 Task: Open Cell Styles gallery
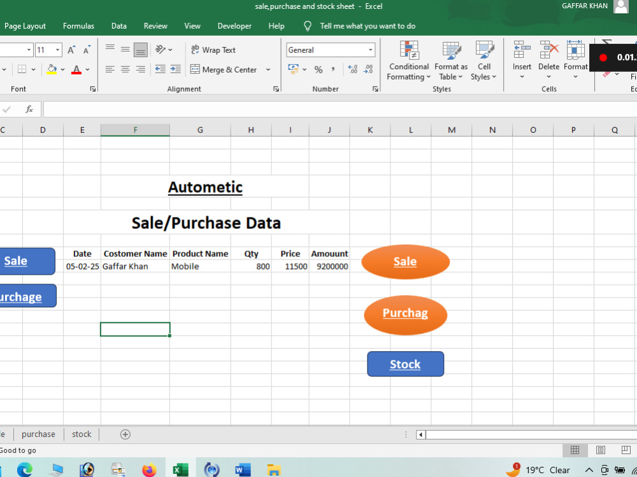(484, 61)
